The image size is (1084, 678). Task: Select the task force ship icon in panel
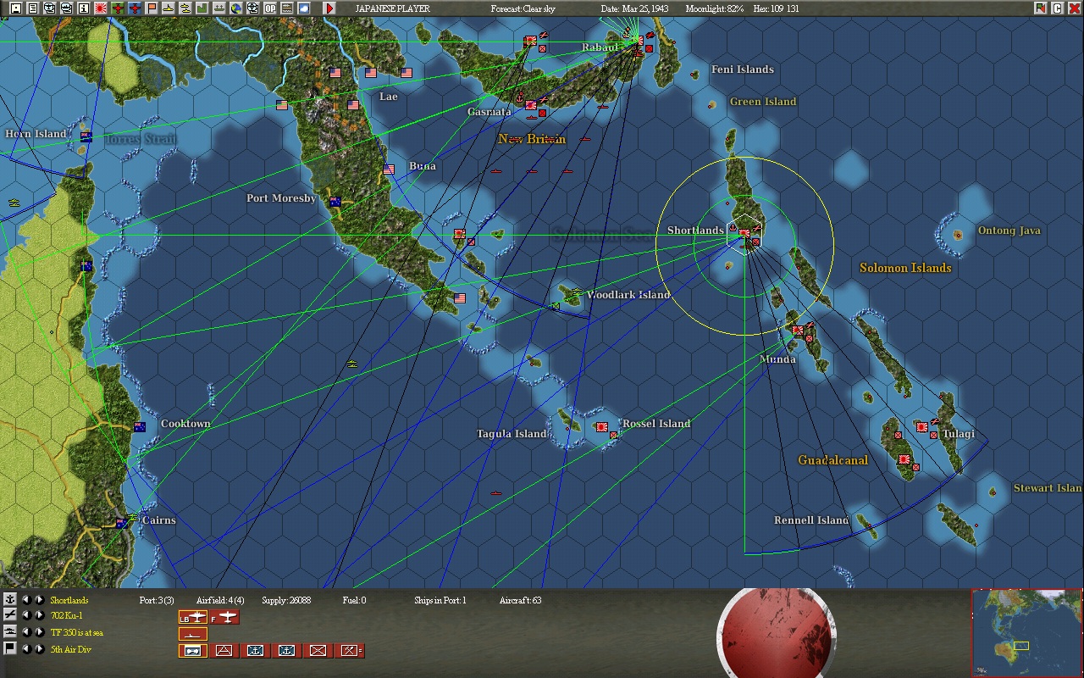point(193,634)
